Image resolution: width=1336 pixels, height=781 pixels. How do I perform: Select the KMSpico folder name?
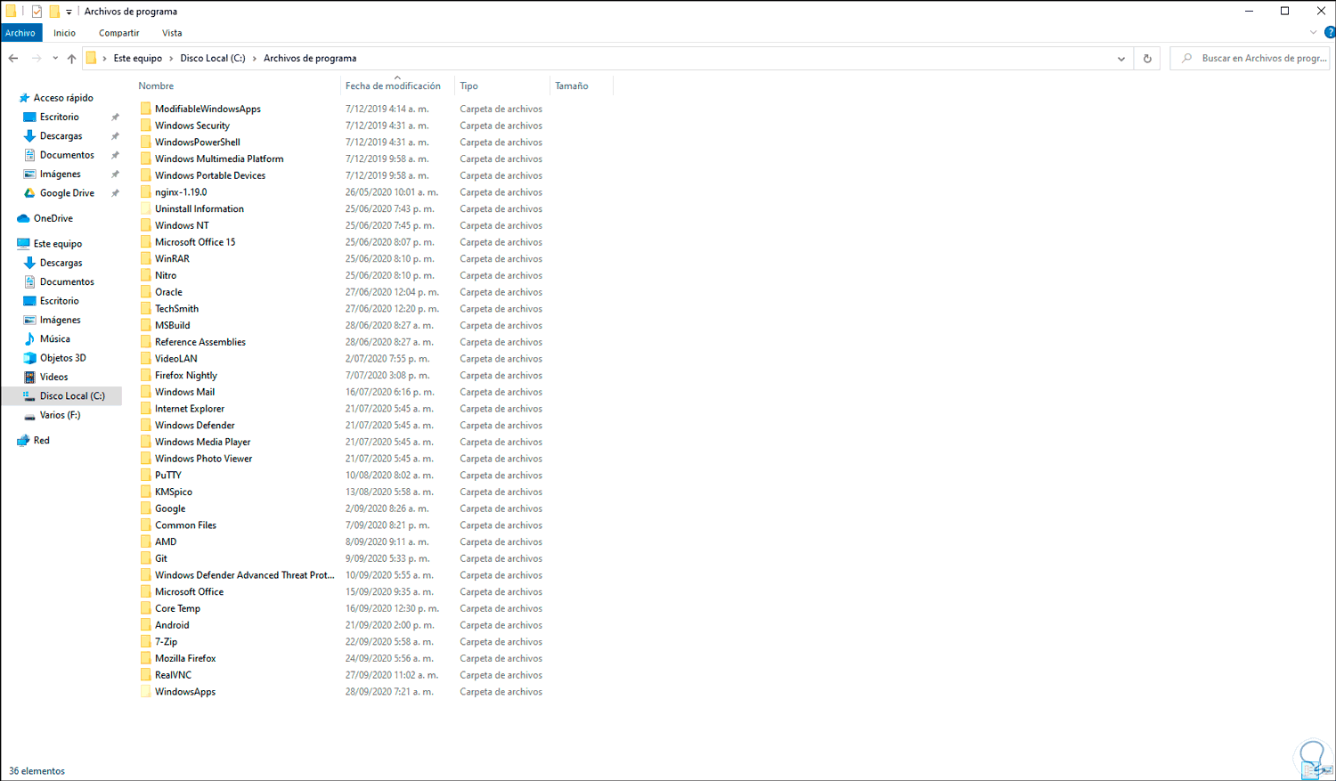[x=174, y=492]
